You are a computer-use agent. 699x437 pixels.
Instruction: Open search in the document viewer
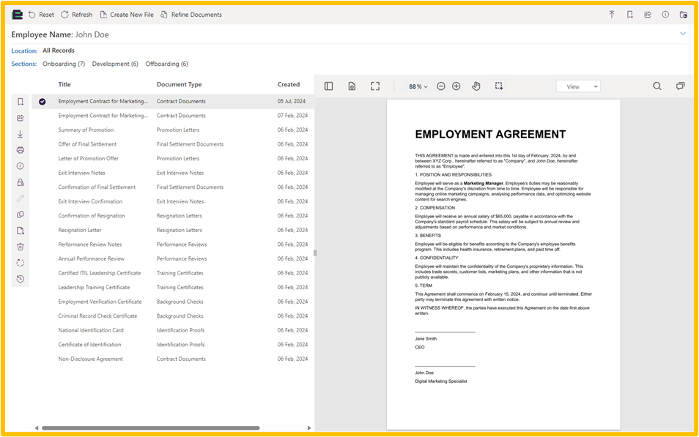657,86
